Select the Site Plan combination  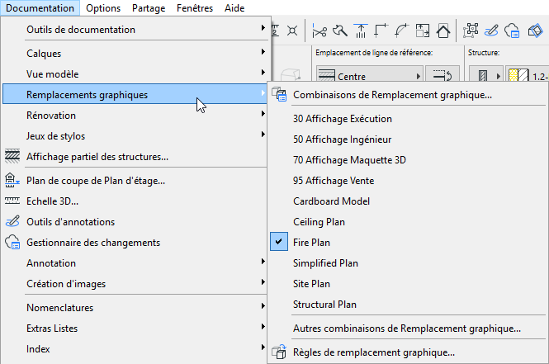point(408,284)
